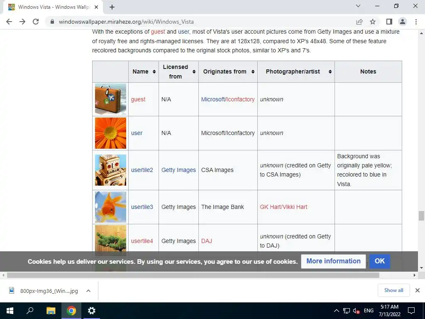
Task: Open the guest suitcase thumbnail
Action: pos(110,99)
